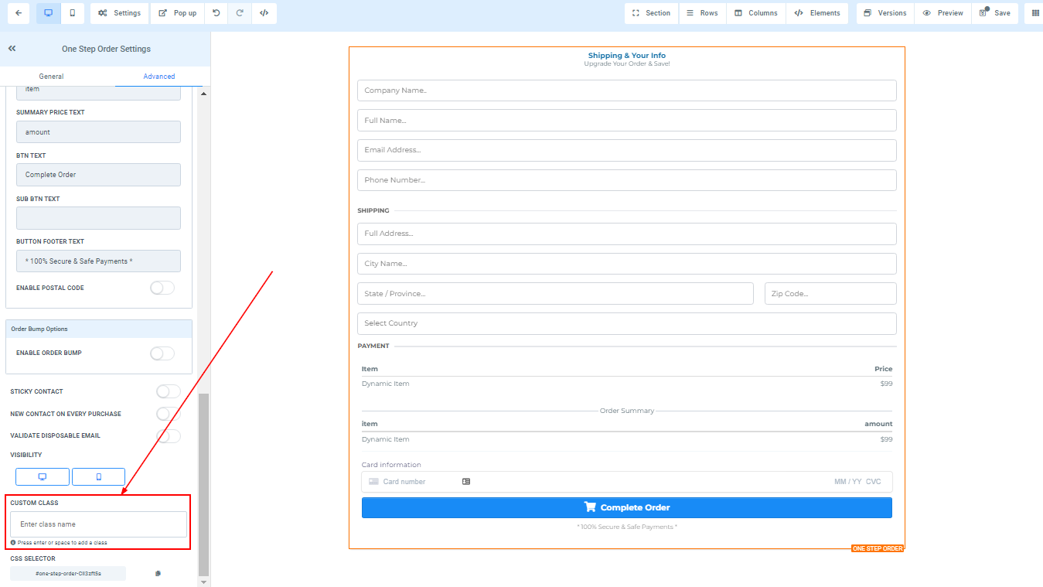Click the Phone Number field
Image resolution: width=1043 pixels, height=587 pixels.
pos(627,180)
